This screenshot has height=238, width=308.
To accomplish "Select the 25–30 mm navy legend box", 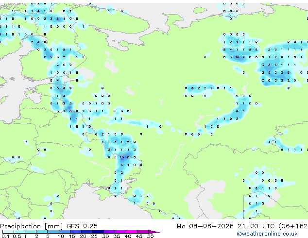I will [98, 232].
